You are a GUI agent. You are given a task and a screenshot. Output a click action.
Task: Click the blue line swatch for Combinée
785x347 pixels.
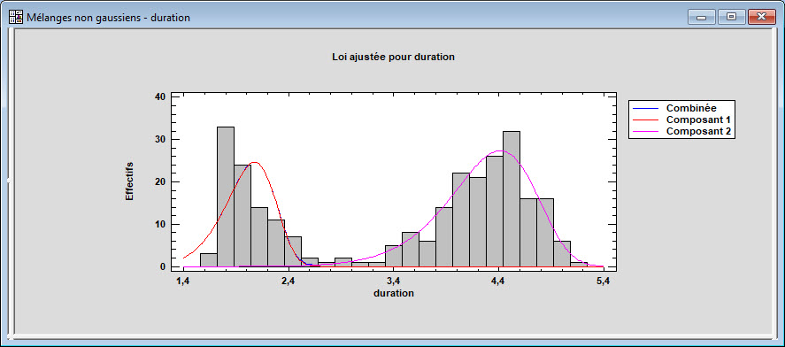[645, 108]
